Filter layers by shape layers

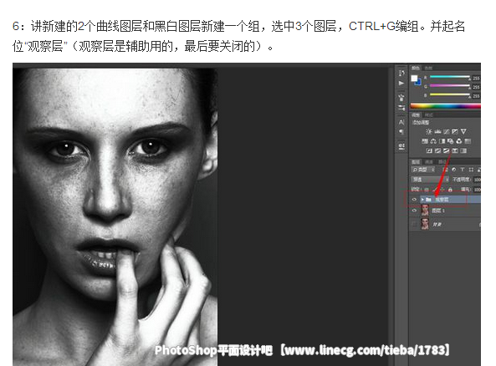coord(471,170)
